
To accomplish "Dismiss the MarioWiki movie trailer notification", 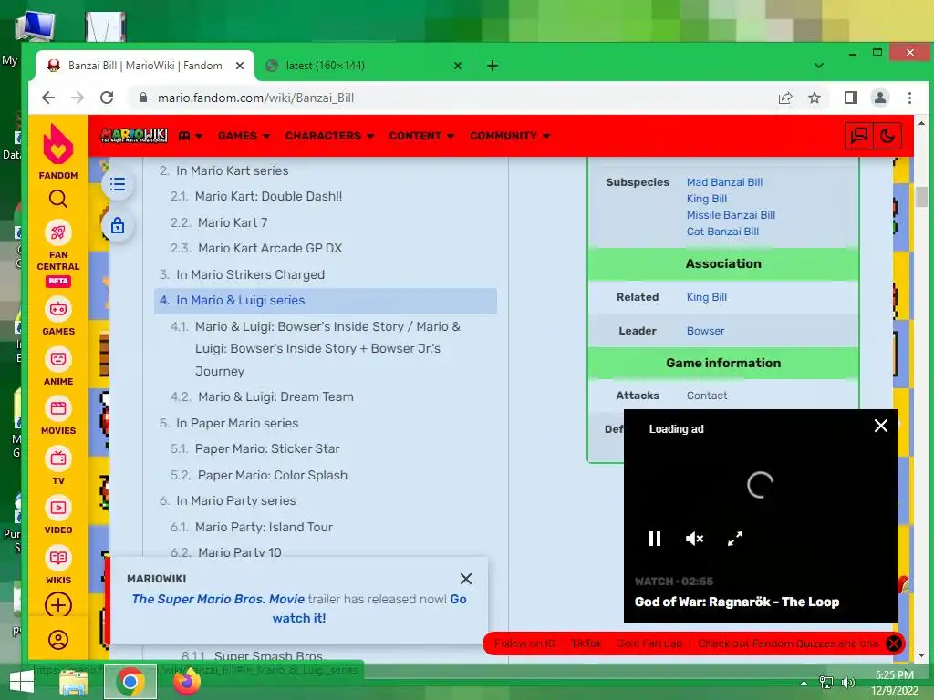I will pyautogui.click(x=466, y=579).
